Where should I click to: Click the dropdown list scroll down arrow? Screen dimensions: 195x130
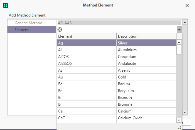point(179,120)
